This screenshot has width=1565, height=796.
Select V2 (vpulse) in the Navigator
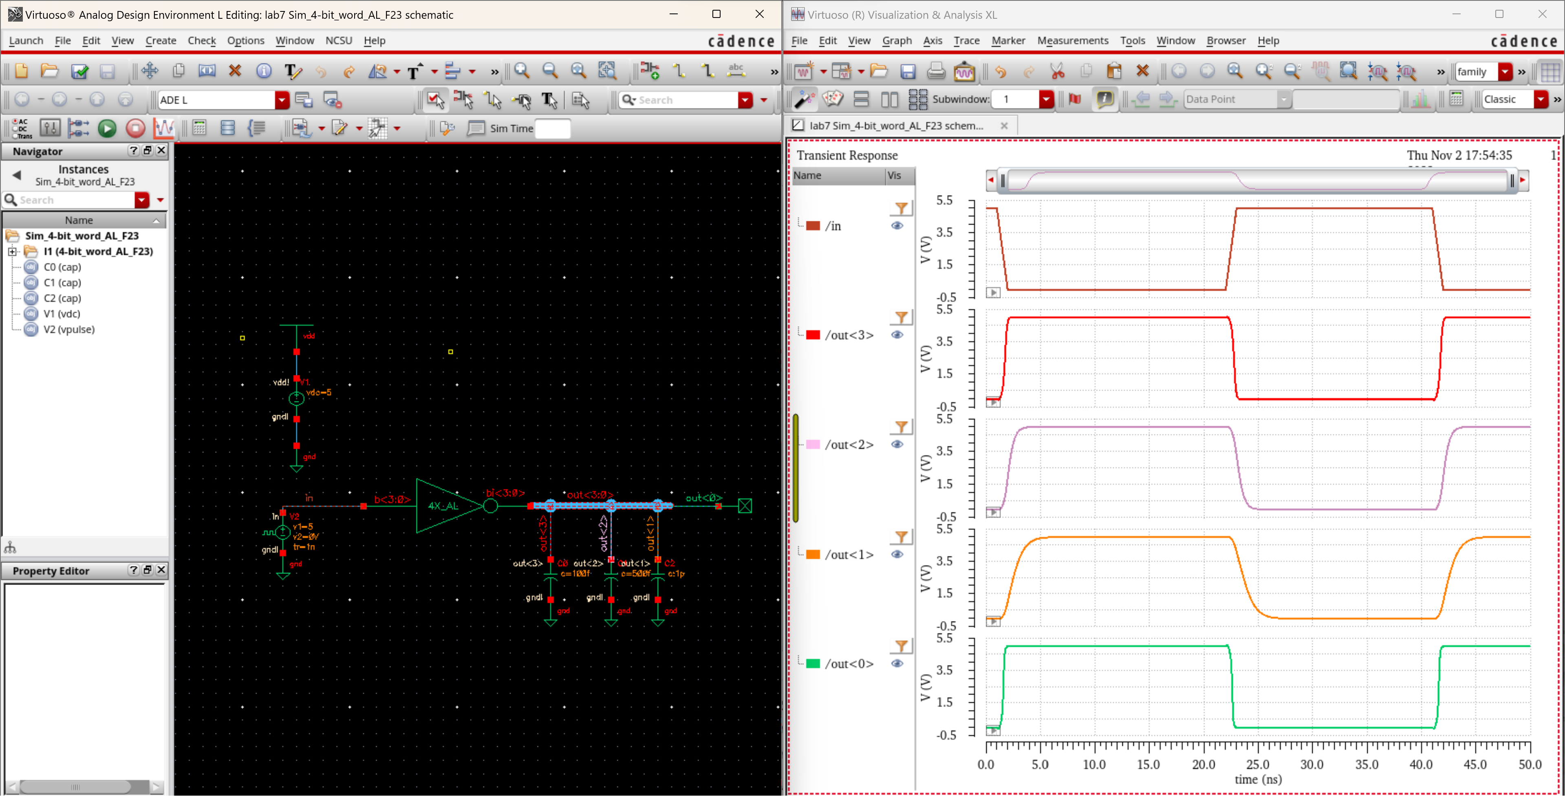point(68,329)
